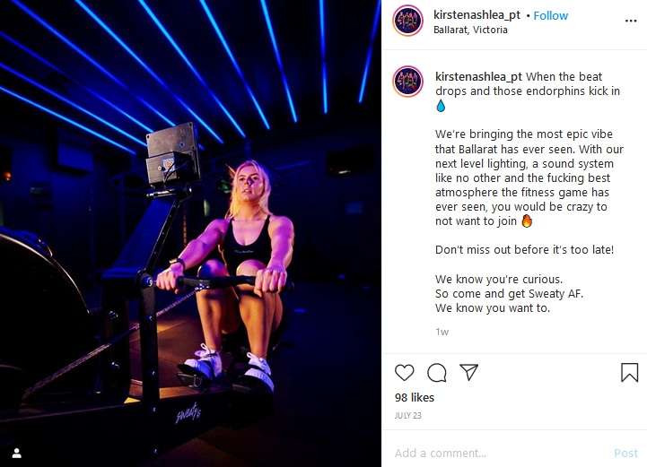
Task: Click the water droplet emoji in caption
Action: [441, 106]
